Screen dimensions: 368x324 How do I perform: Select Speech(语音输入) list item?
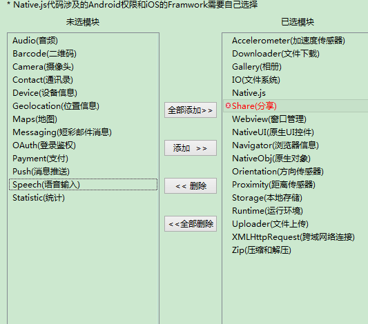click(x=83, y=185)
